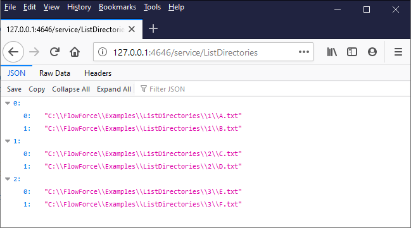Open the View menu
Image resolution: width=411 pixels, height=228 pixels.
[x=51, y=7]
